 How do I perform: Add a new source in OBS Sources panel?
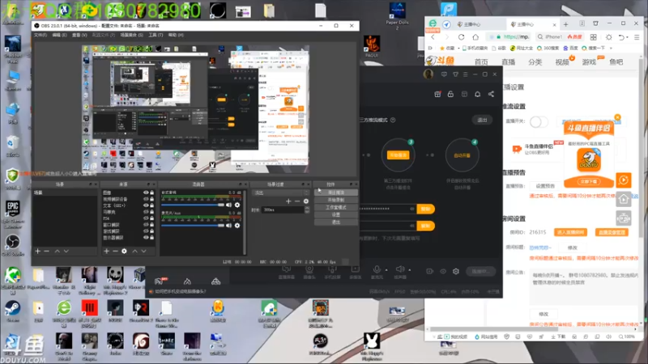[107, 251]
